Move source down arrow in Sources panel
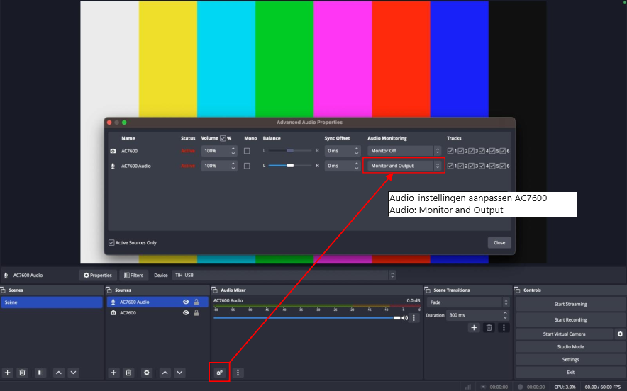 [180, 373]
